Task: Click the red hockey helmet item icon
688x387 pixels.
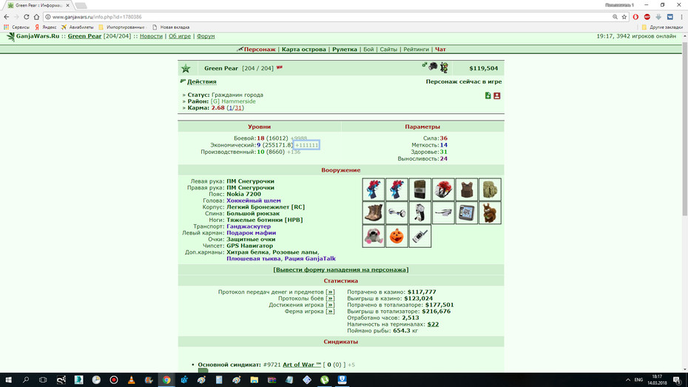Action: coord(443,189)
